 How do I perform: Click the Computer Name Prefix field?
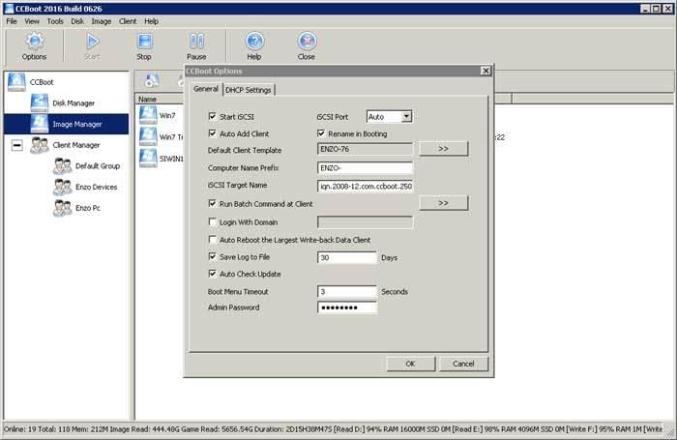(365, 167)
